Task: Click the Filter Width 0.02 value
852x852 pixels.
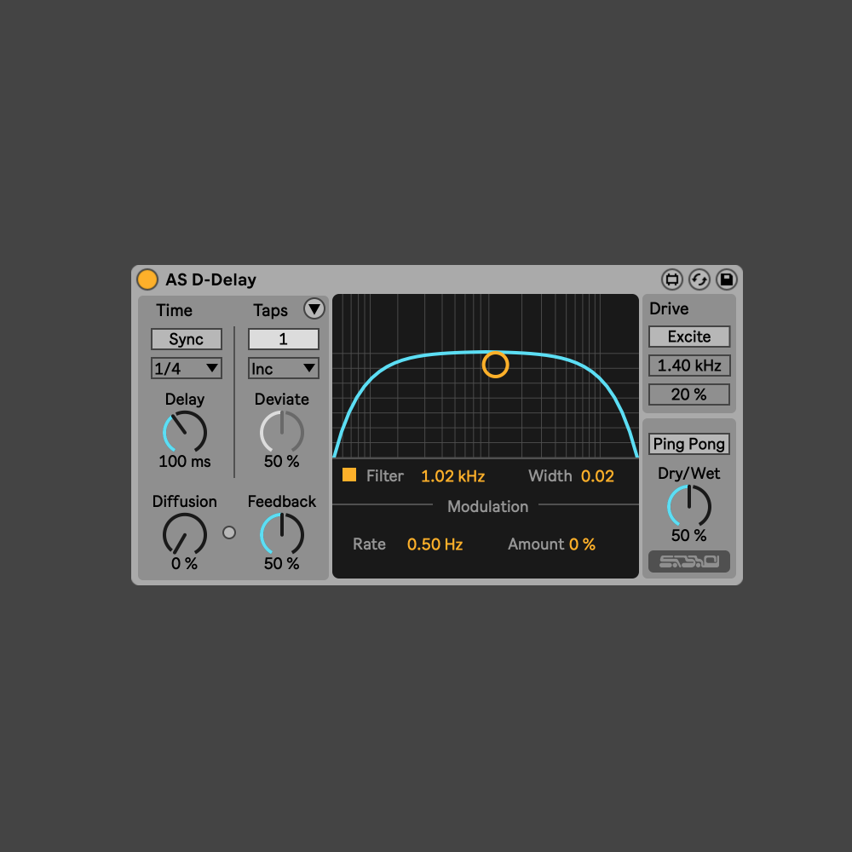Action: (x=597, y=476)
